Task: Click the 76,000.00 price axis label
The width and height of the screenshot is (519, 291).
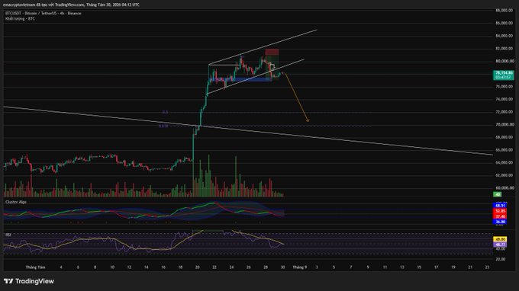Action: (x=504, y=87)
